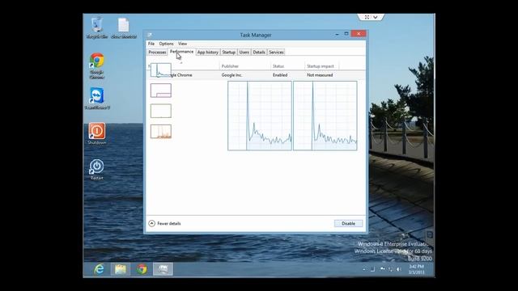
Task: Click the left CPU usage graph
Action: click(x=260, y=116)
